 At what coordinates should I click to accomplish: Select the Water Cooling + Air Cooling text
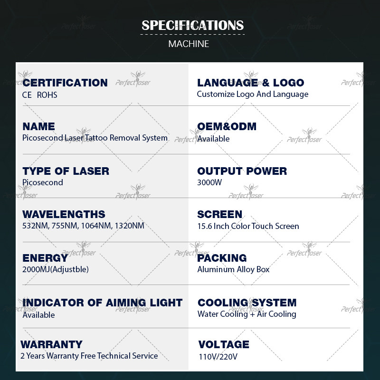click(x=247, y=314)
